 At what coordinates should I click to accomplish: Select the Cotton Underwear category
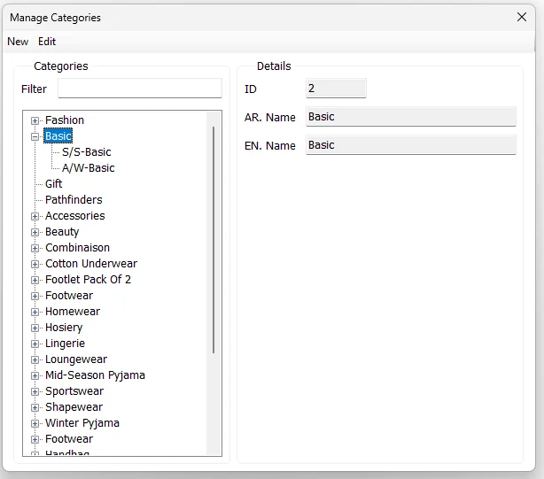pyautogui.click(x=91, y=264)
